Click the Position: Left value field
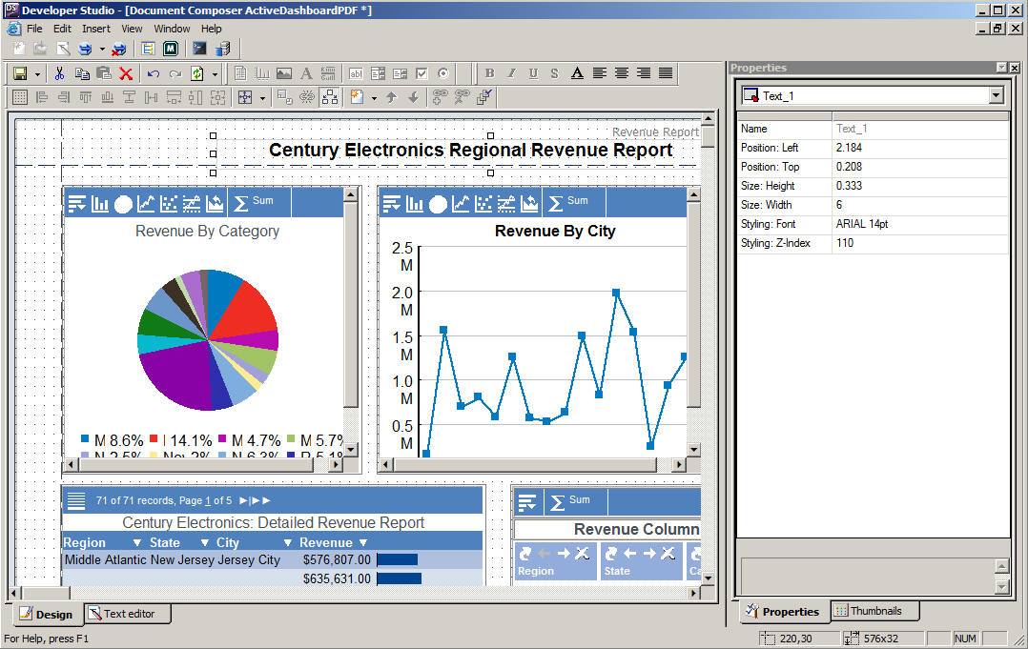Screen dimensions: 1028x649 920,148
